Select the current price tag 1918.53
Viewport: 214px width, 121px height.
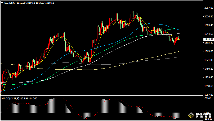208,39
